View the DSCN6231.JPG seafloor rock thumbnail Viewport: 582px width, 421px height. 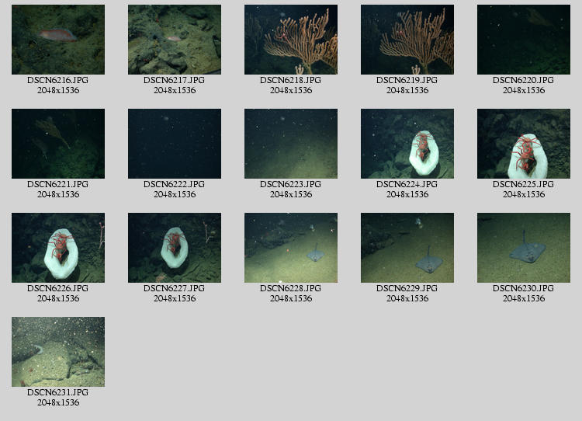pos(58,352)
